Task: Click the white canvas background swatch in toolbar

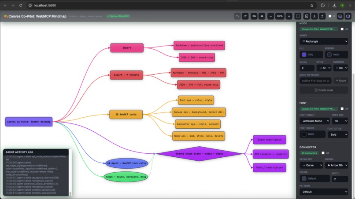Action: click(330, 16)
